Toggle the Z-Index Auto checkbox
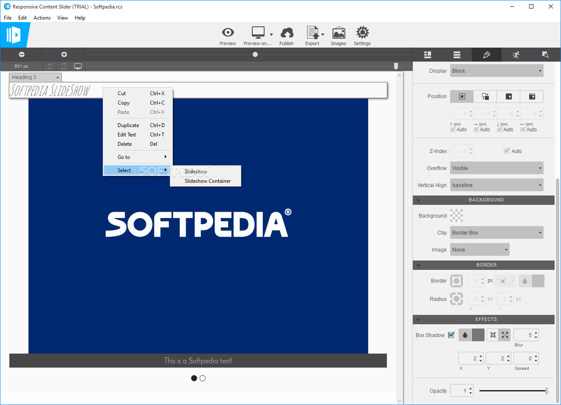 point(507,151)
